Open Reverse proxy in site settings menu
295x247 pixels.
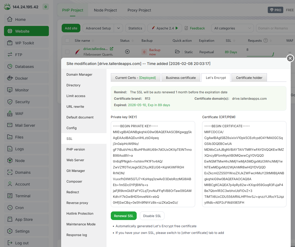click(x=77, y=203)
